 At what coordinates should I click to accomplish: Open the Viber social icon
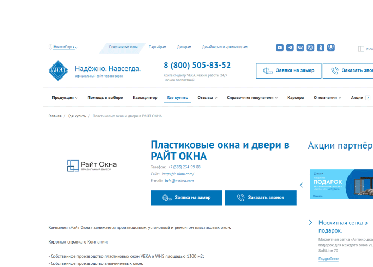310,48
